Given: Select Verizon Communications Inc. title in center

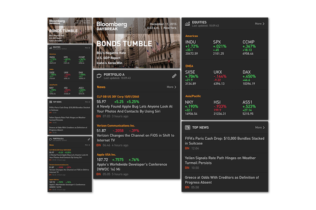Looking at the screenshot, I should pyautogui.click(x=116, y=125).
